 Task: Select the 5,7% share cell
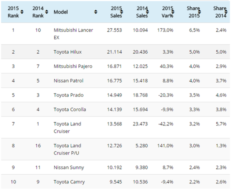tap(221, 124)
